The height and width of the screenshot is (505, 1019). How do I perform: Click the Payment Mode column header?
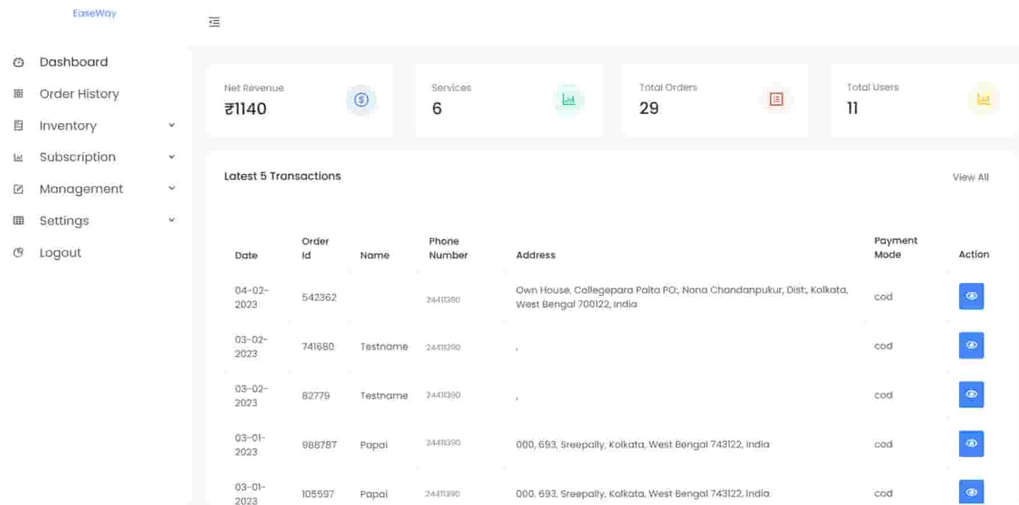click(895, 247)
